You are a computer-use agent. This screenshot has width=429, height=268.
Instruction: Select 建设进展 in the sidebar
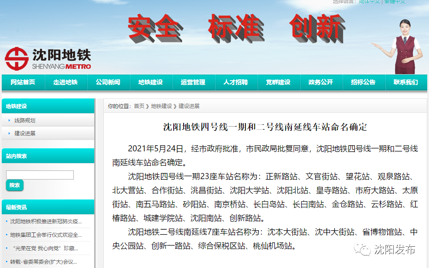tap(25, 133)
